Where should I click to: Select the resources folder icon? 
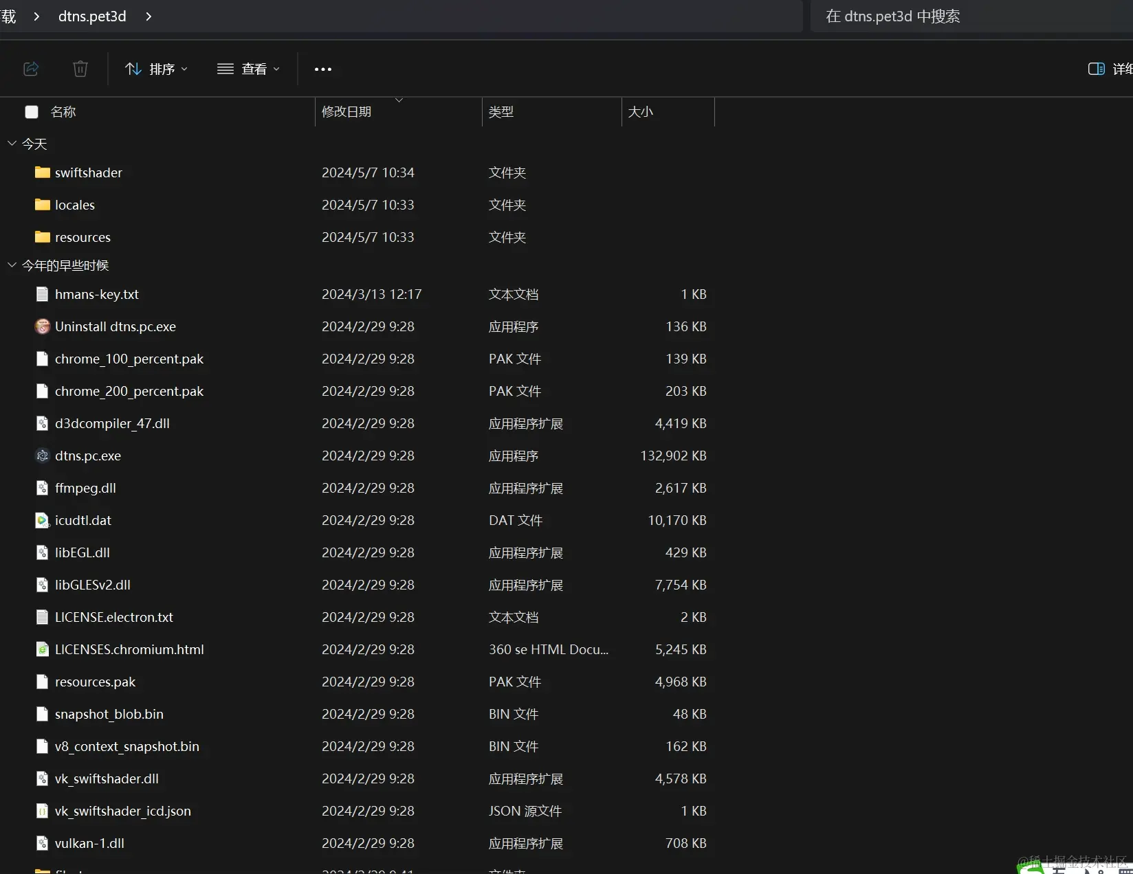pos(43,236)
